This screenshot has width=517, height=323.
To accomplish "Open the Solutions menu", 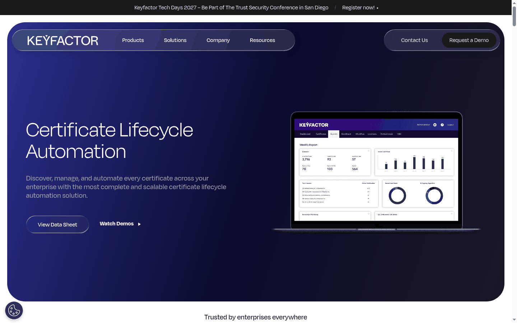I will tap(175, 40).
